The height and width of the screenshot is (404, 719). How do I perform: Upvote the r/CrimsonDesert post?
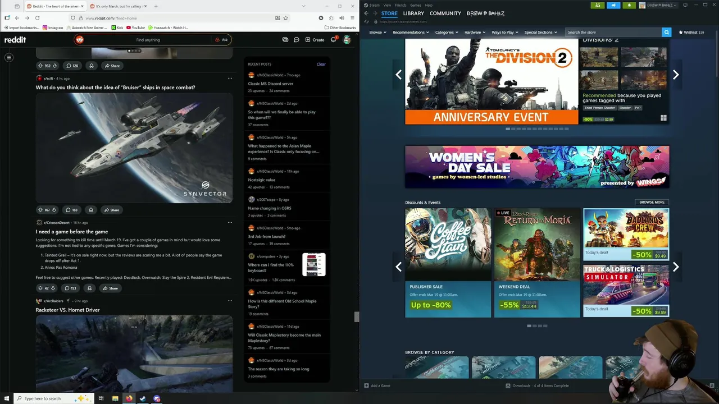pos(40,288)
